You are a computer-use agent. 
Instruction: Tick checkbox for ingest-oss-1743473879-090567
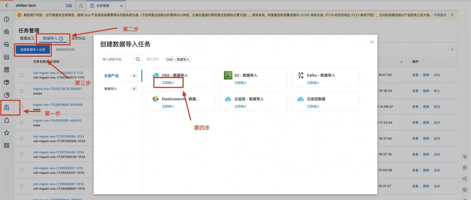point(22,91)
